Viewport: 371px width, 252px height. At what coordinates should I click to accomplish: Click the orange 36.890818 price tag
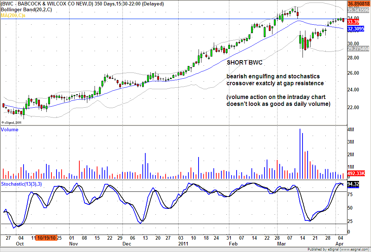pos(359,4)
